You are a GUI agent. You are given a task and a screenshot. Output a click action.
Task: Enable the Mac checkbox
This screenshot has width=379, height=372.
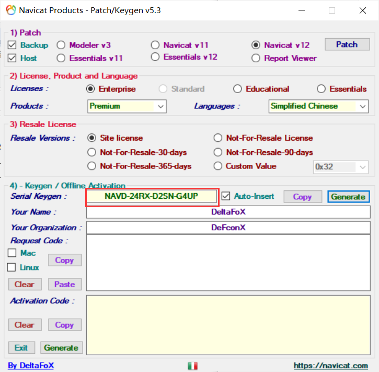coord(12,253)
